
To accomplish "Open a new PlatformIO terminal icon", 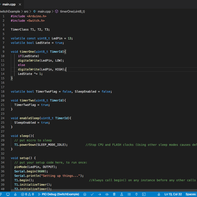I will point(143,194).
